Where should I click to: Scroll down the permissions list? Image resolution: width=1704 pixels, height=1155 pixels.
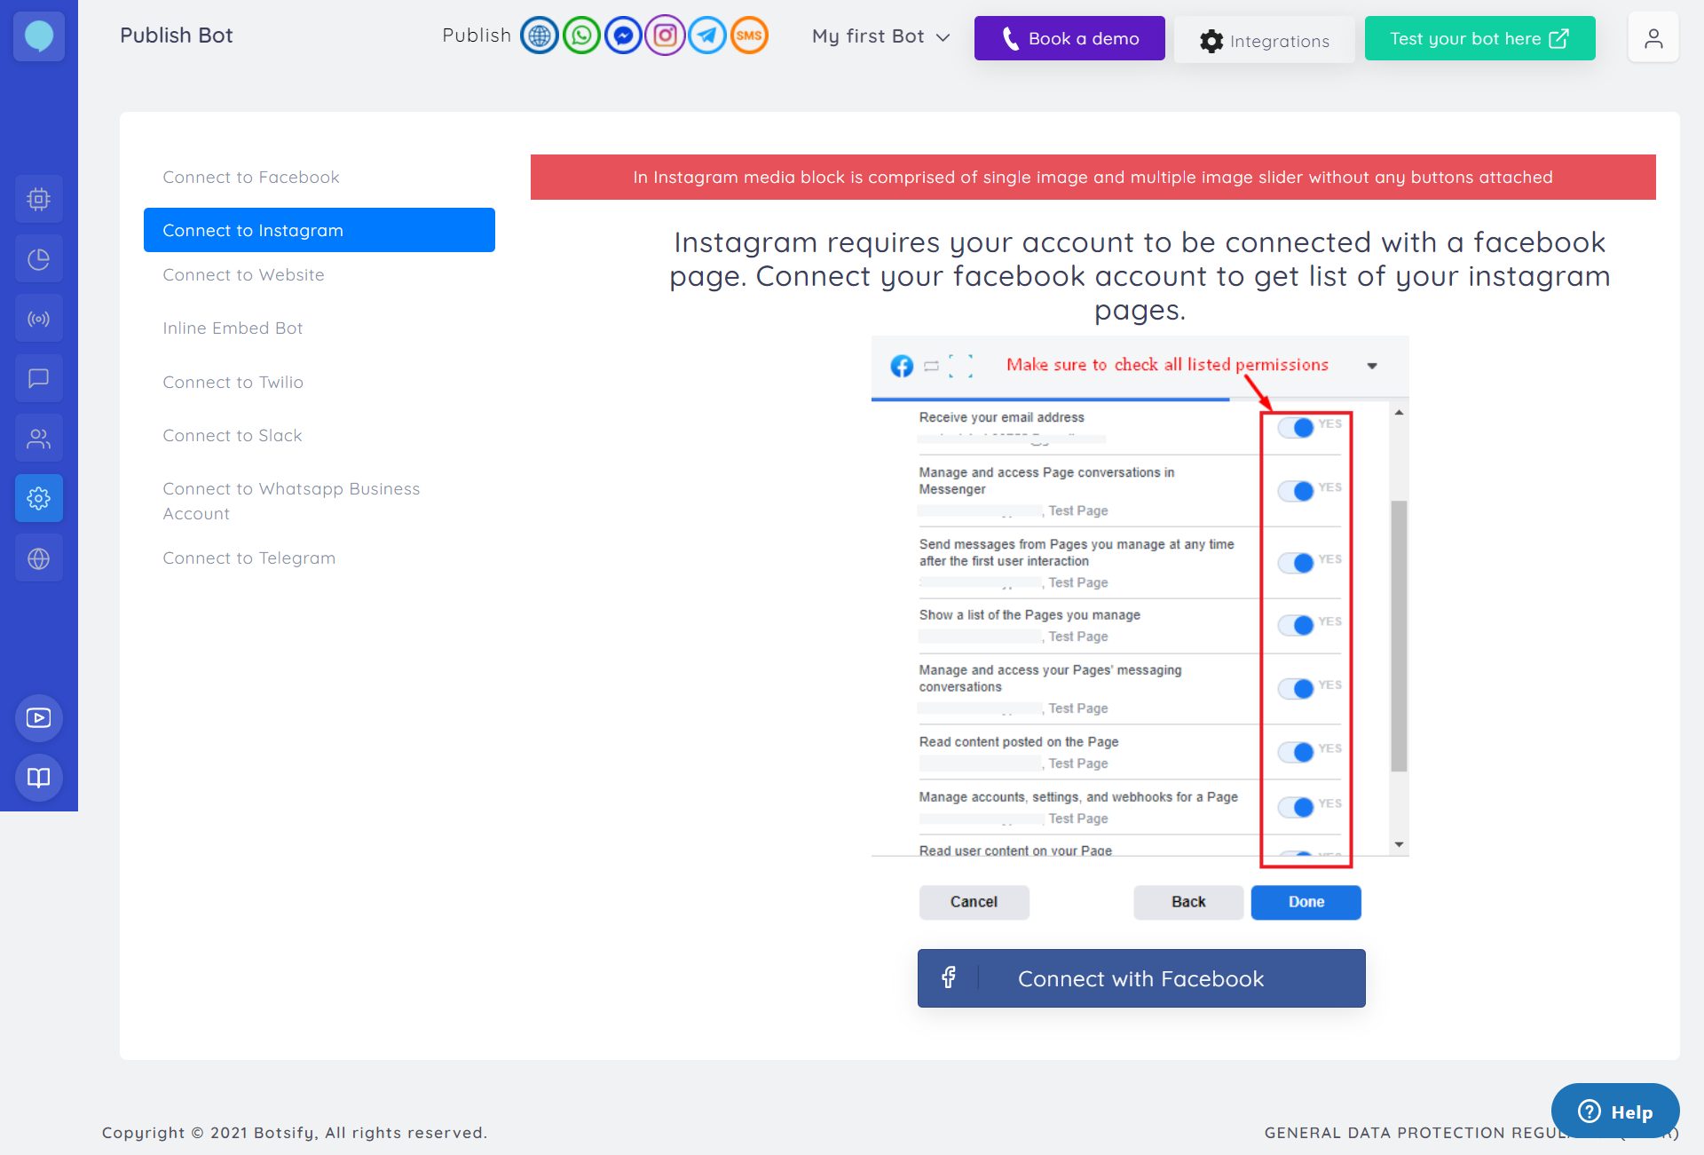point(1395,846)
